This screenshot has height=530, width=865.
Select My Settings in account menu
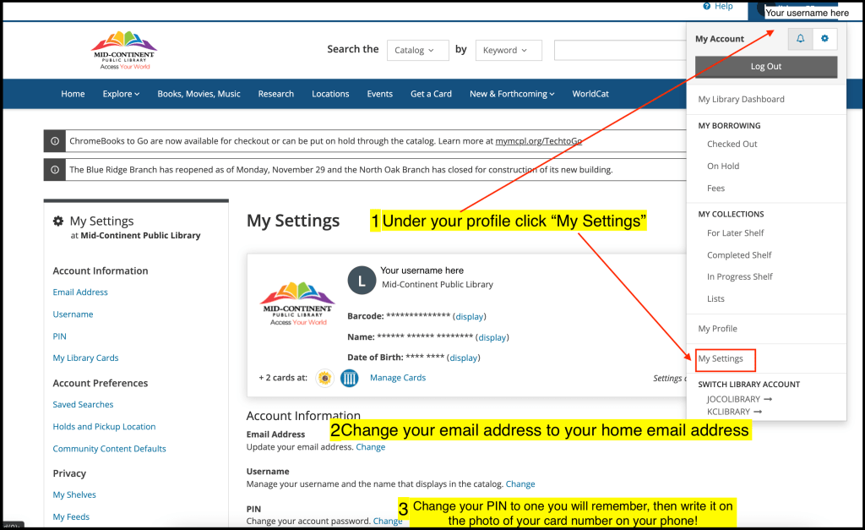click(x=721, y=358)
